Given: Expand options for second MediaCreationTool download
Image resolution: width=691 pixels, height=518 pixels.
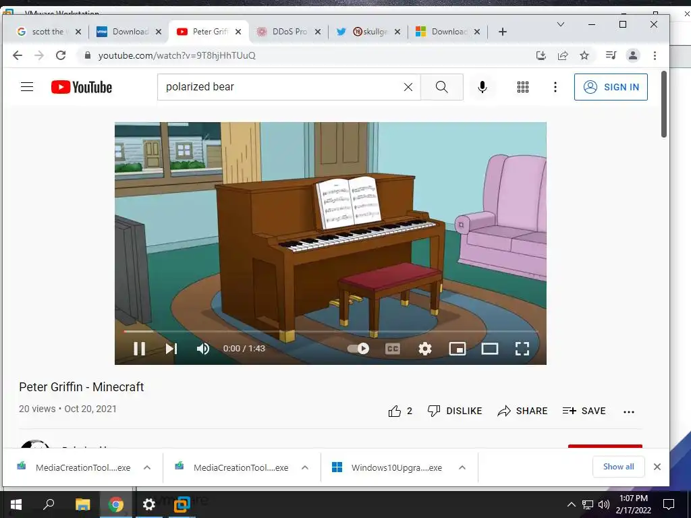Looking at the screenshot, I should click(305, 467).
